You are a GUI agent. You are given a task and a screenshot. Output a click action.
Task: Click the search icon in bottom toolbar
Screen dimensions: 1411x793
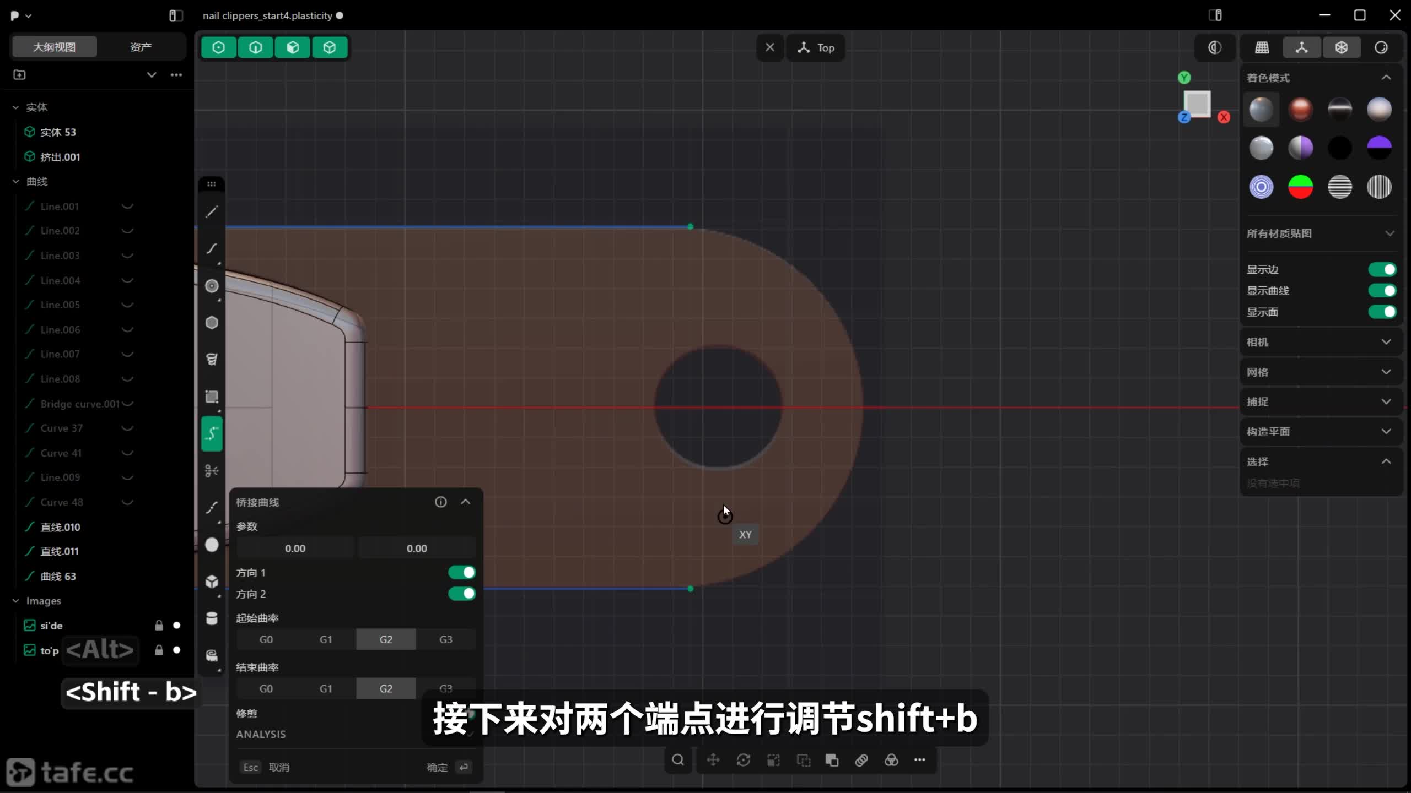[678, 760]
